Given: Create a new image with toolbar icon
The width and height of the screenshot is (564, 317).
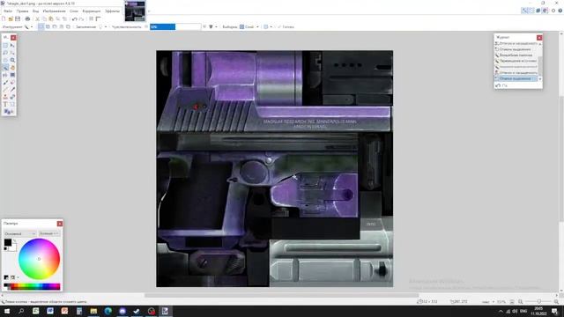Looking at the screenshot, I should pyautogui.click(x=4, y=18).
